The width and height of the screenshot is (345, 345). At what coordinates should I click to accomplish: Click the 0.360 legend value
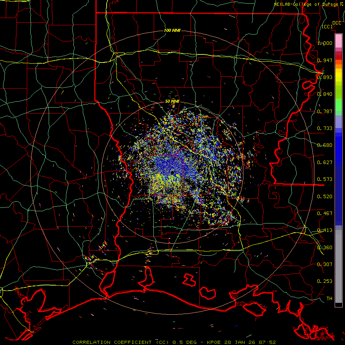pyautogui.click(x=325, y=248)
